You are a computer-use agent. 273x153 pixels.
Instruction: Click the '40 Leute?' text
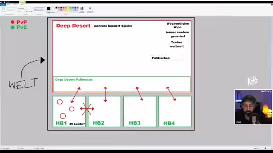tap(77, 124)
